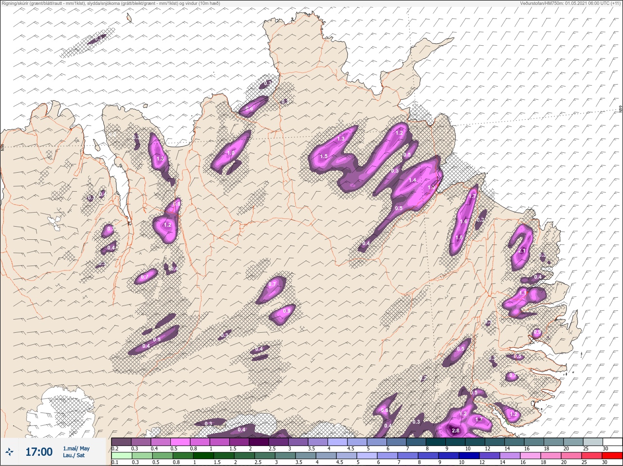Pick the white swatch ending the snow scale
This screenshot has height=466, width=623.
click(x=612, y=442)
